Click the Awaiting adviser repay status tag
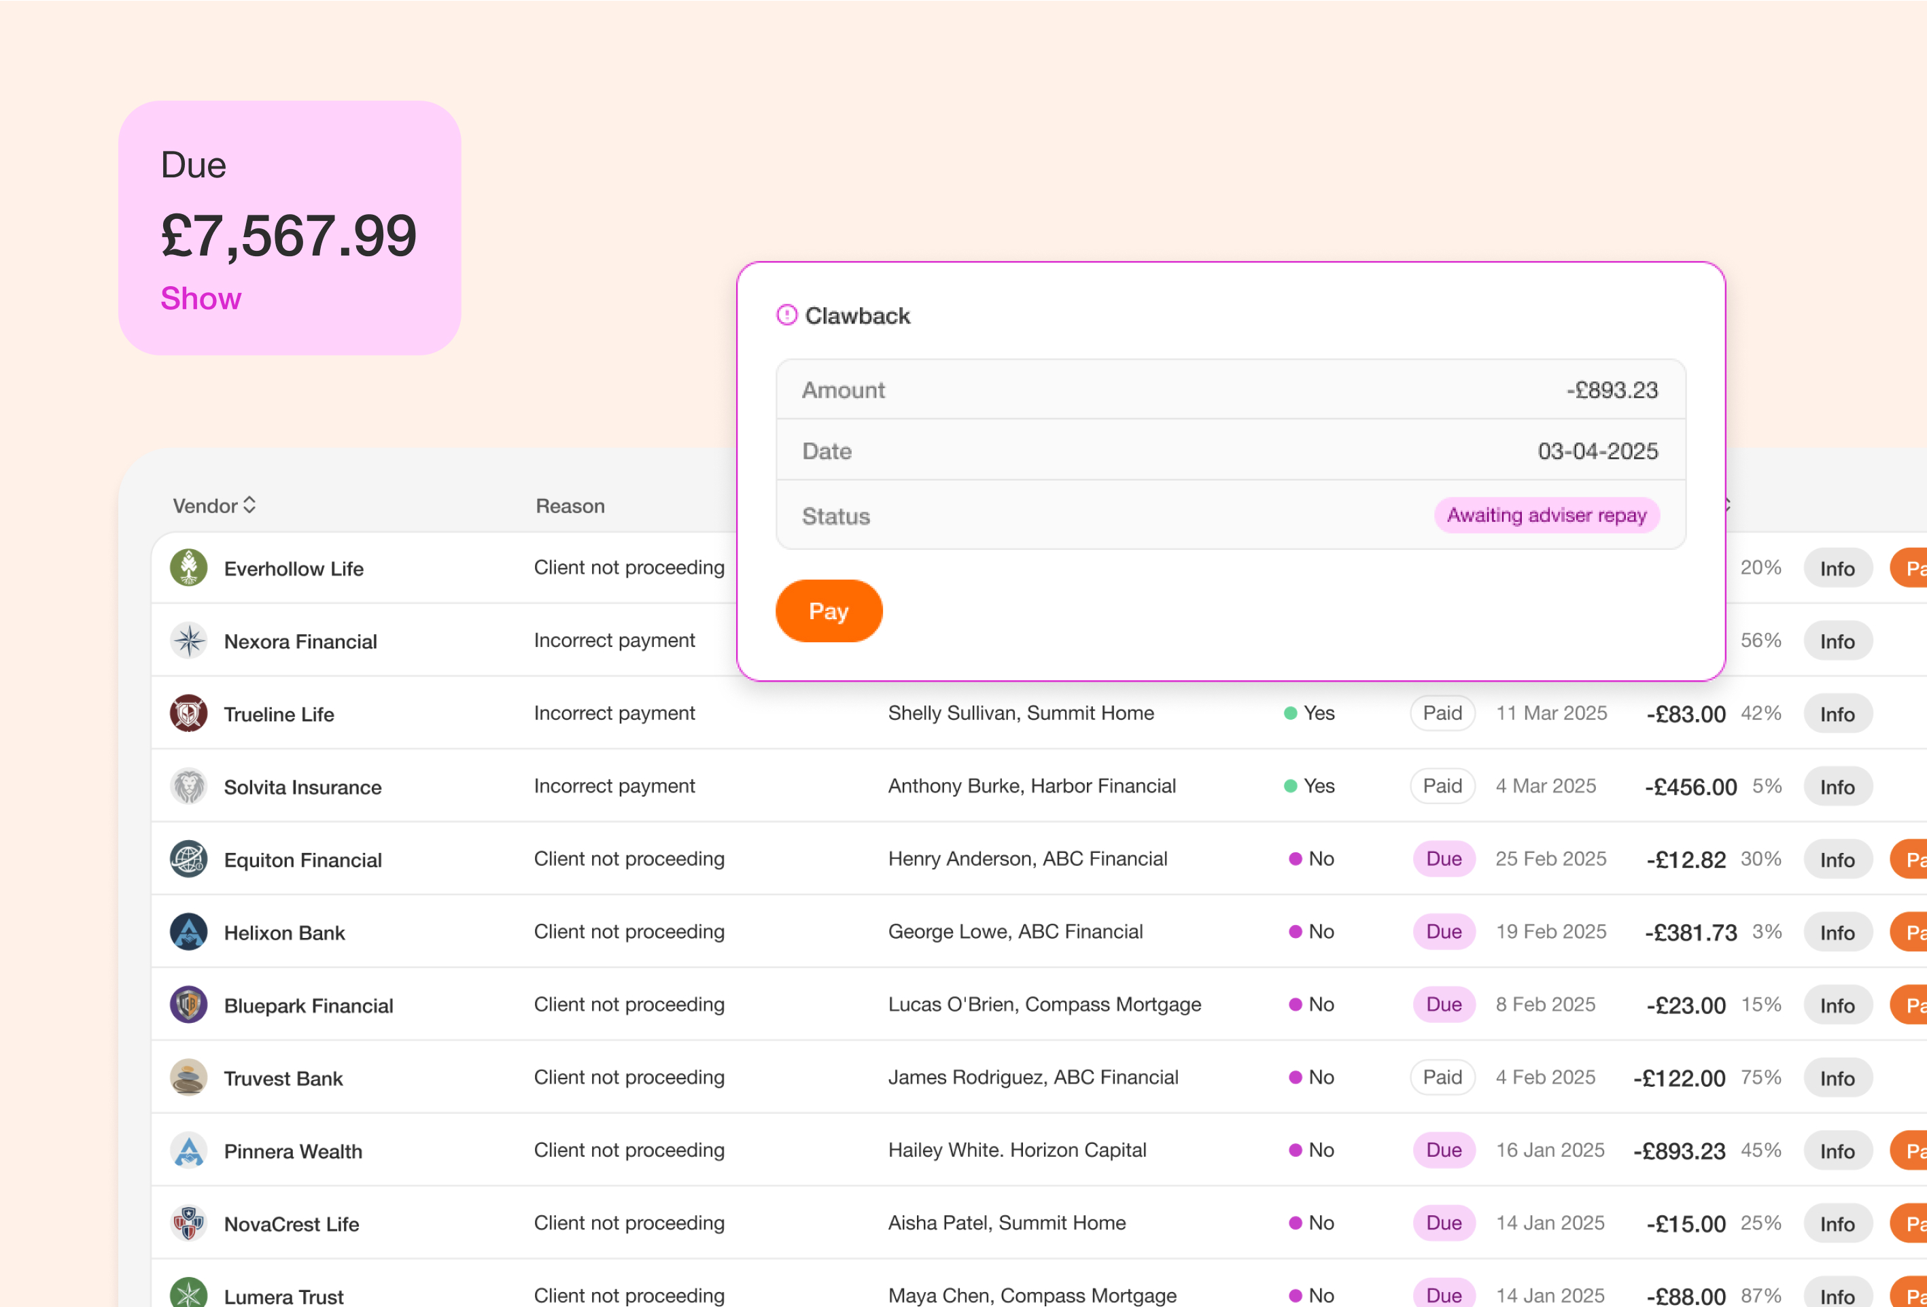This screenshot has height=1307, width=1927. 1546,516
